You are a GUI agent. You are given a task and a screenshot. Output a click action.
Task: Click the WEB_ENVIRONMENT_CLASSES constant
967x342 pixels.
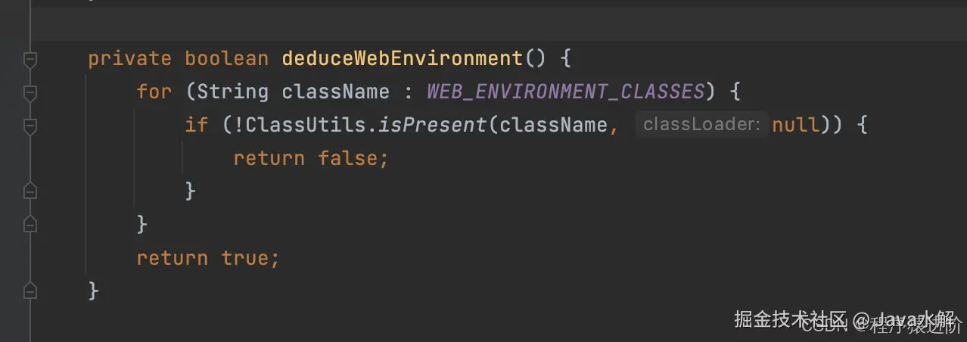click(565, 92)
